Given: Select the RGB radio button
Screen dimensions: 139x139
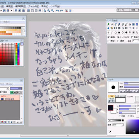Looking at the screenshot, I should tap(120, 116).
